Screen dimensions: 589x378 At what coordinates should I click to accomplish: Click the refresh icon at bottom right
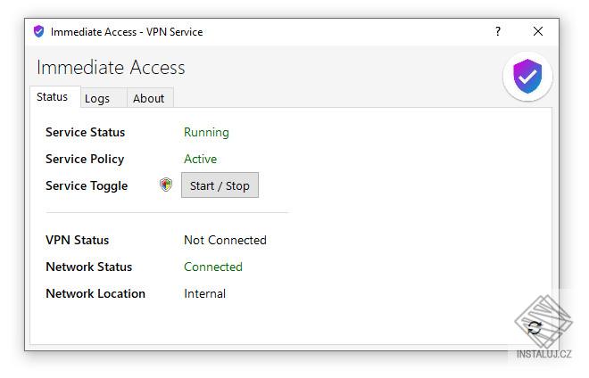534,327
